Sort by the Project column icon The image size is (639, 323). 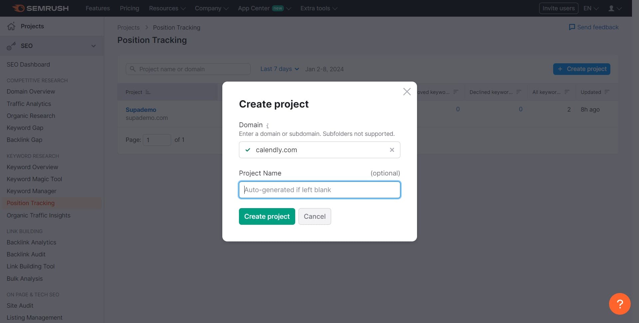pyautogui.click(x=148, y=92)
